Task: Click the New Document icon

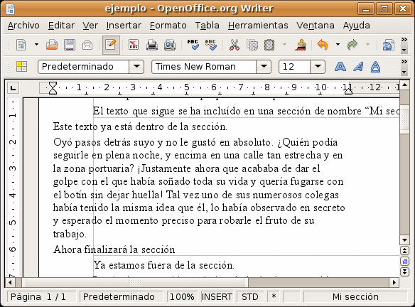Action: click(x=21, y=45)
